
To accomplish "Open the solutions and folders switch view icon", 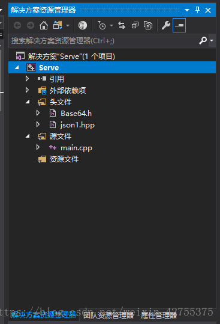I will pos(58,25).
